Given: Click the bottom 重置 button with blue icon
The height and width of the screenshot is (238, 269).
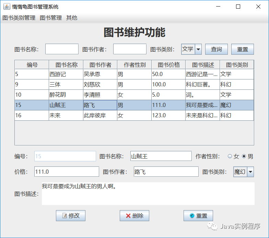Looking at the screenshot, I should click(x=198, y=216).
